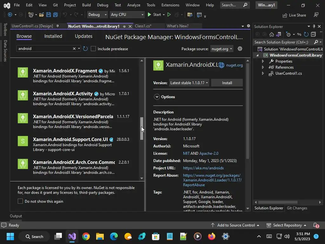Open Firefox from the taskbar
This screenshot has height=244, width=325.
pyautogui.click(x=211, y=236)
